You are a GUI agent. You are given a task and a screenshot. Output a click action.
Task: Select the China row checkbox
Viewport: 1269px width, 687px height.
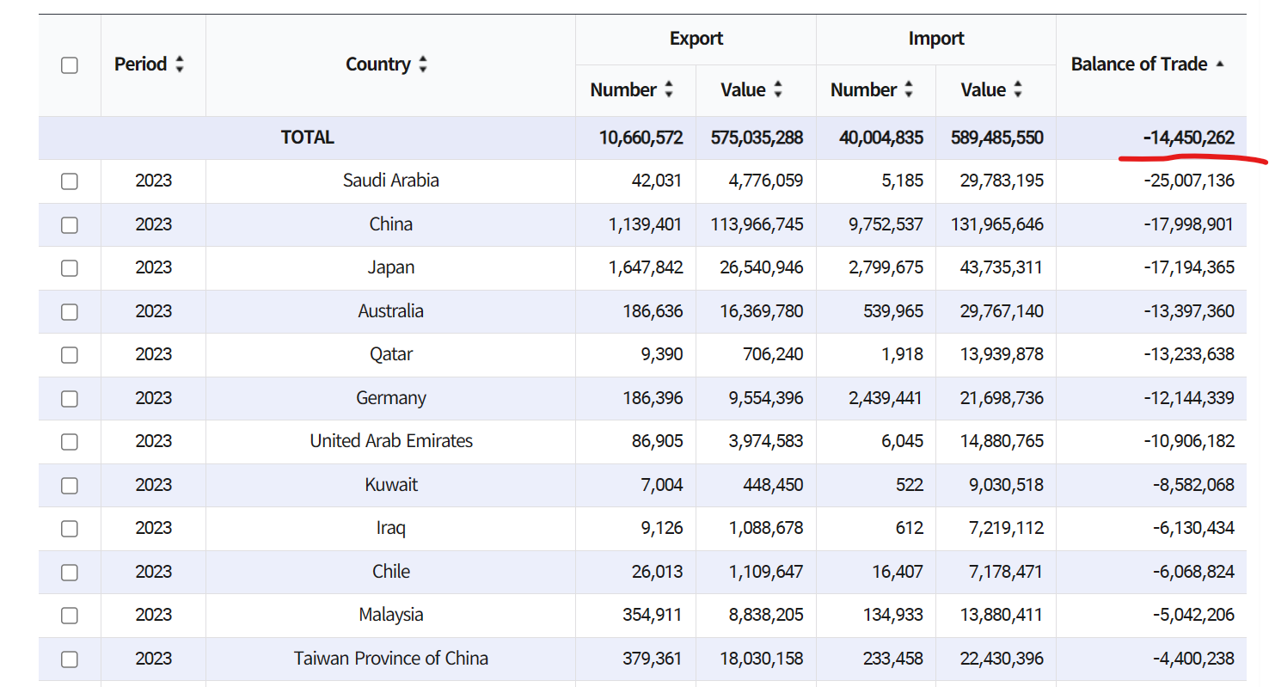click(x=70, y=225)
